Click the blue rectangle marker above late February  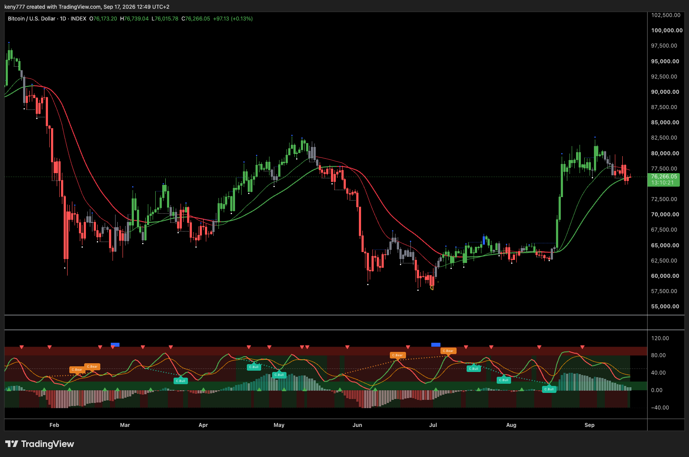point(115,345)
